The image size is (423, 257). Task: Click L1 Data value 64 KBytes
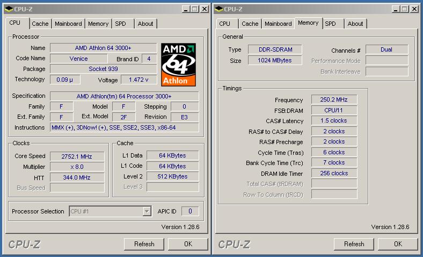pyautogui.click(x=173, y=156)
